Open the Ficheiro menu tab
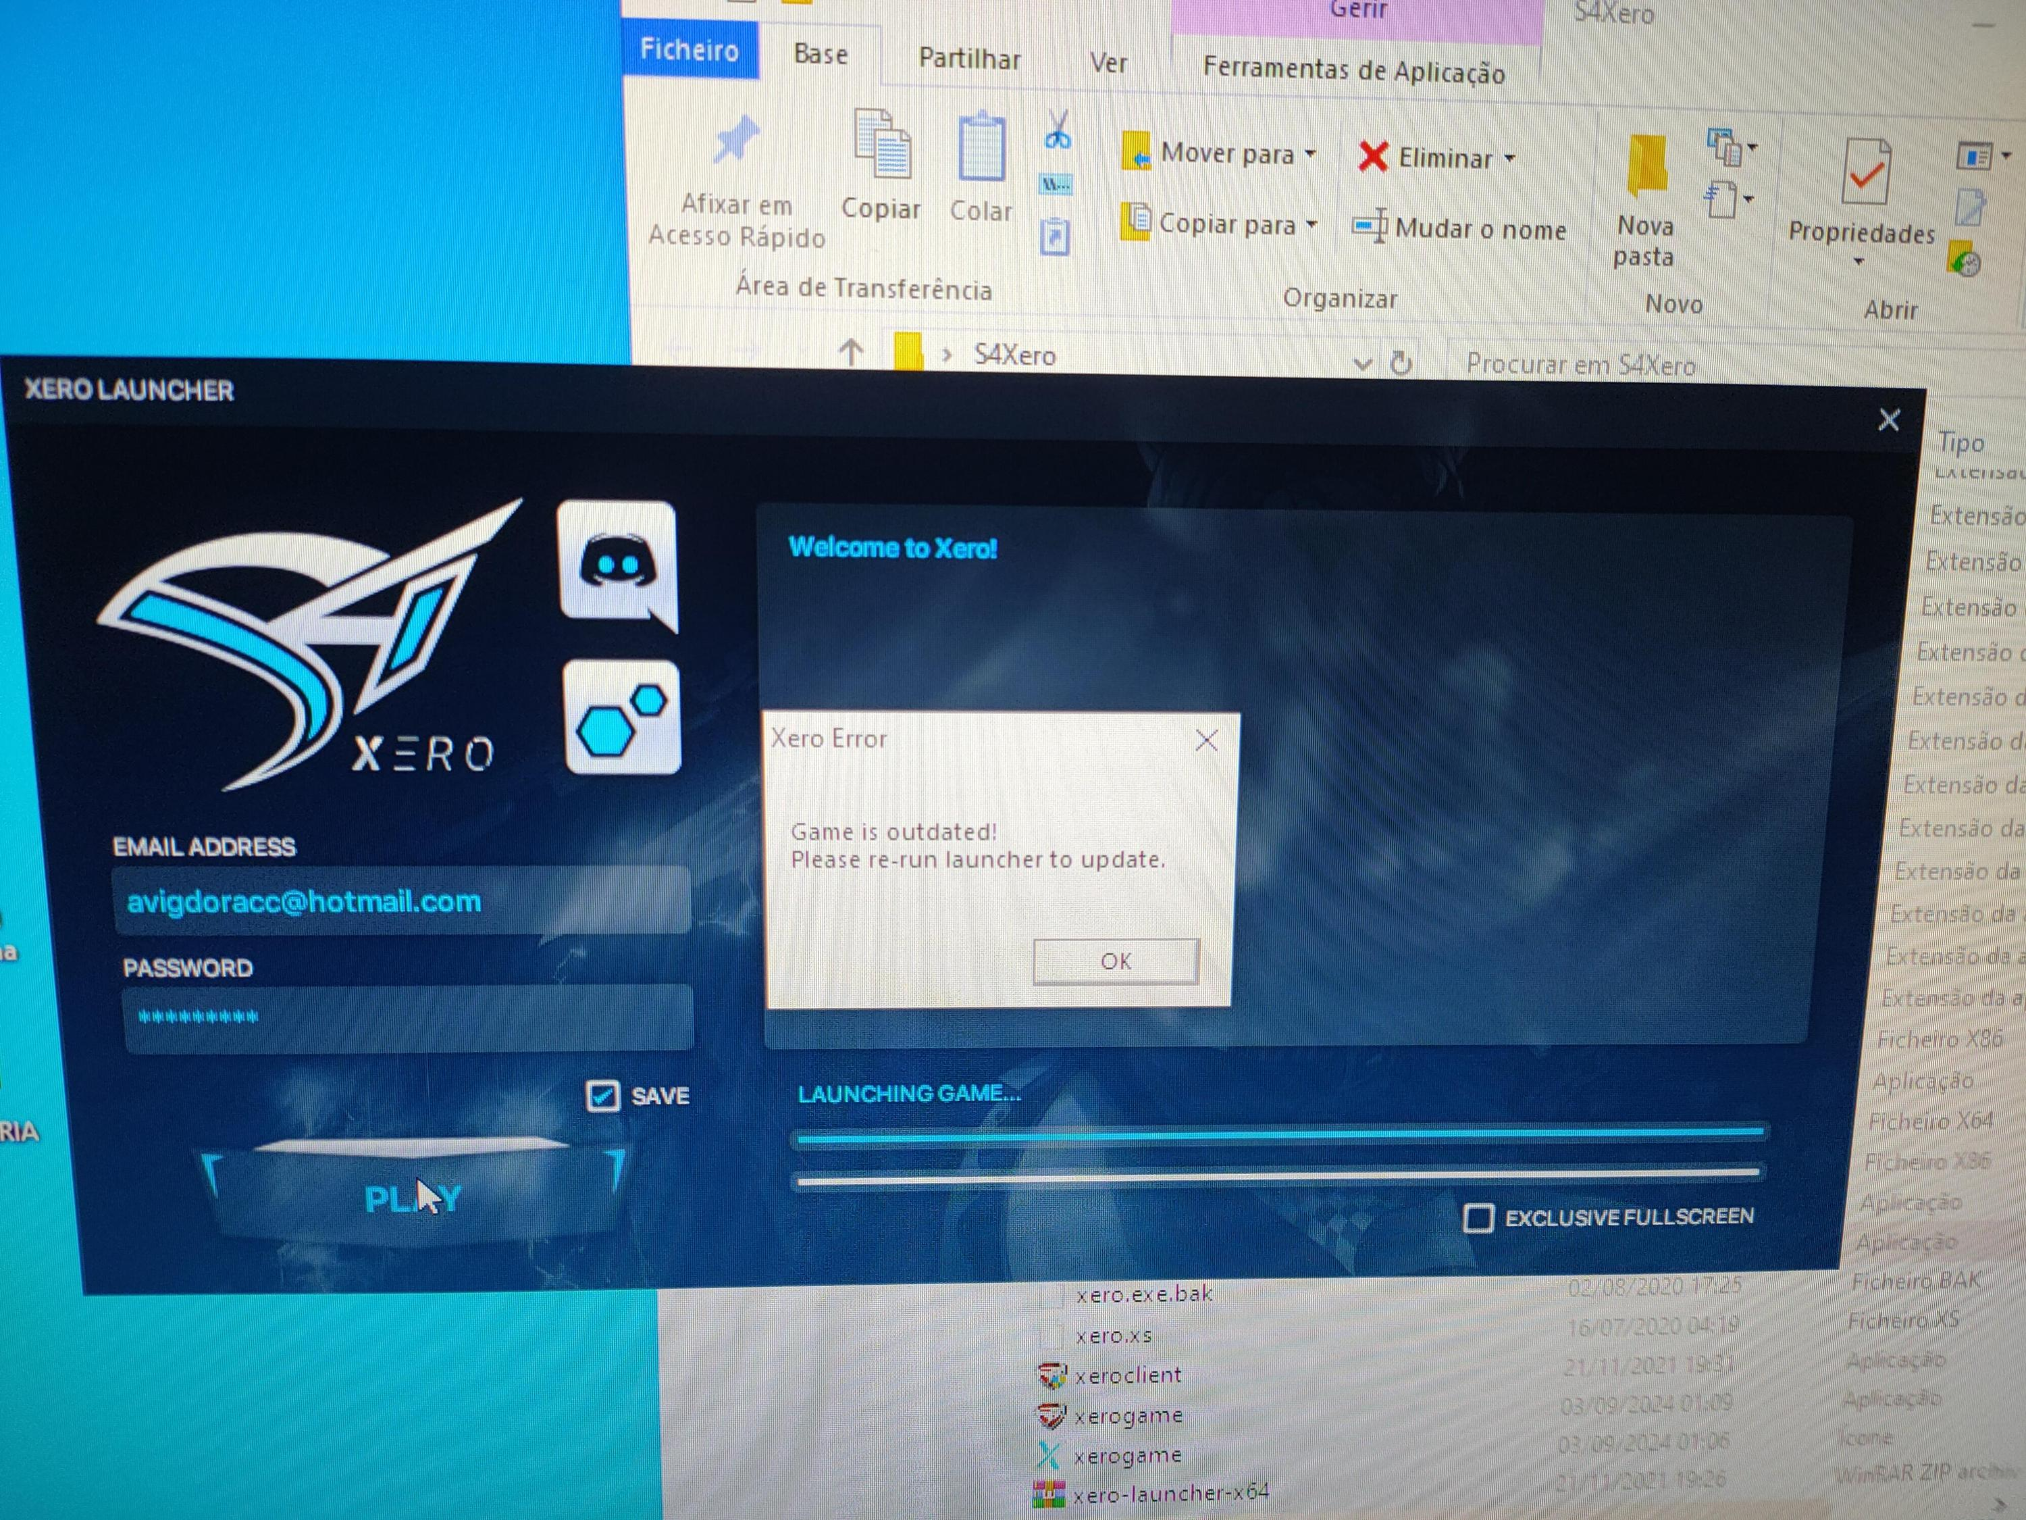 click(x=690, y=51)
